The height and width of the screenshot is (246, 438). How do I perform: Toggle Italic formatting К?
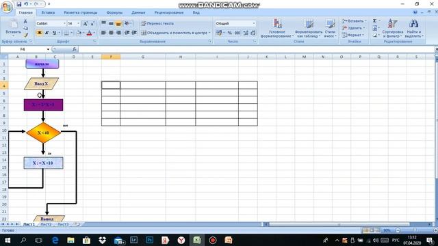click(47, 33)
